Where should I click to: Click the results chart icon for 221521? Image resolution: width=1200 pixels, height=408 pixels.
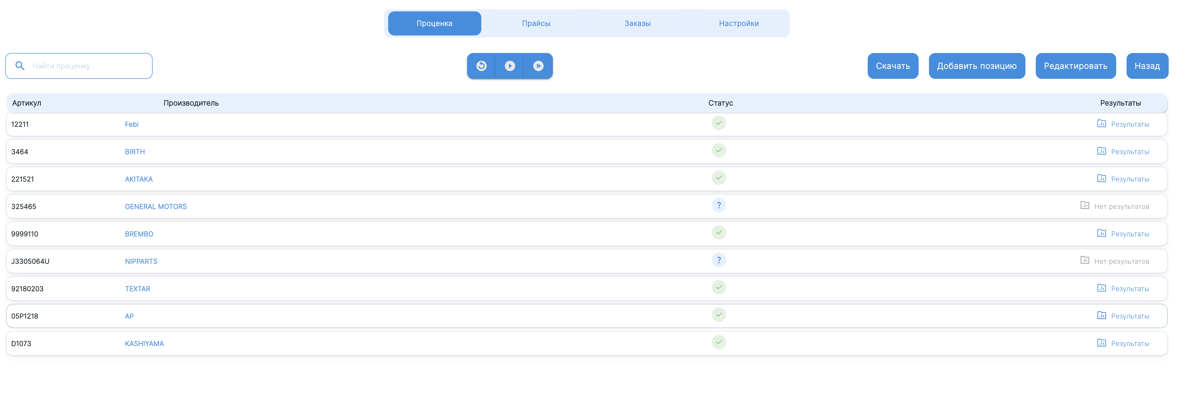click(1101, 178)
